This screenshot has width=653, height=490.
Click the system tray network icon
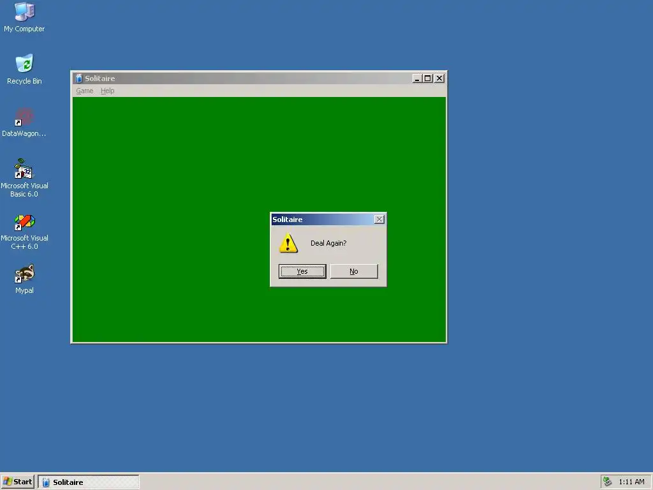[607, 482]
